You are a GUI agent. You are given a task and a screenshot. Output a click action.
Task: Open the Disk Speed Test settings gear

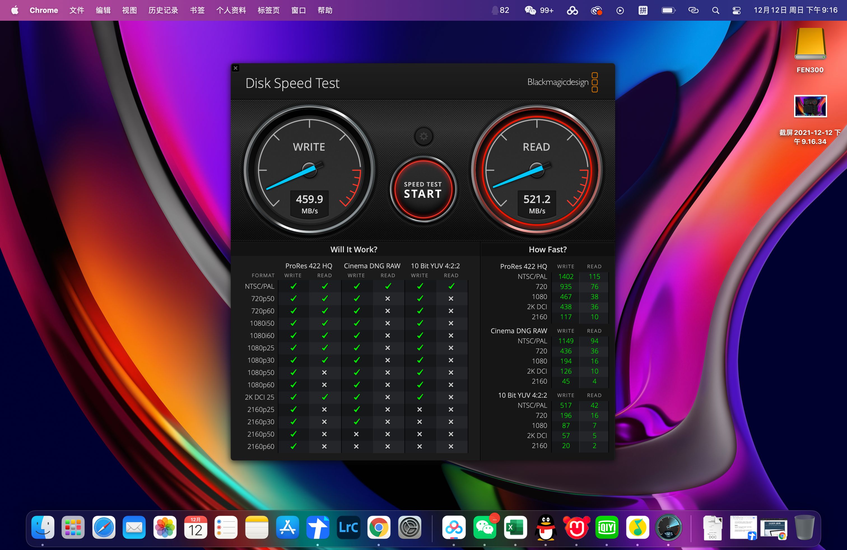click(423, 136)
